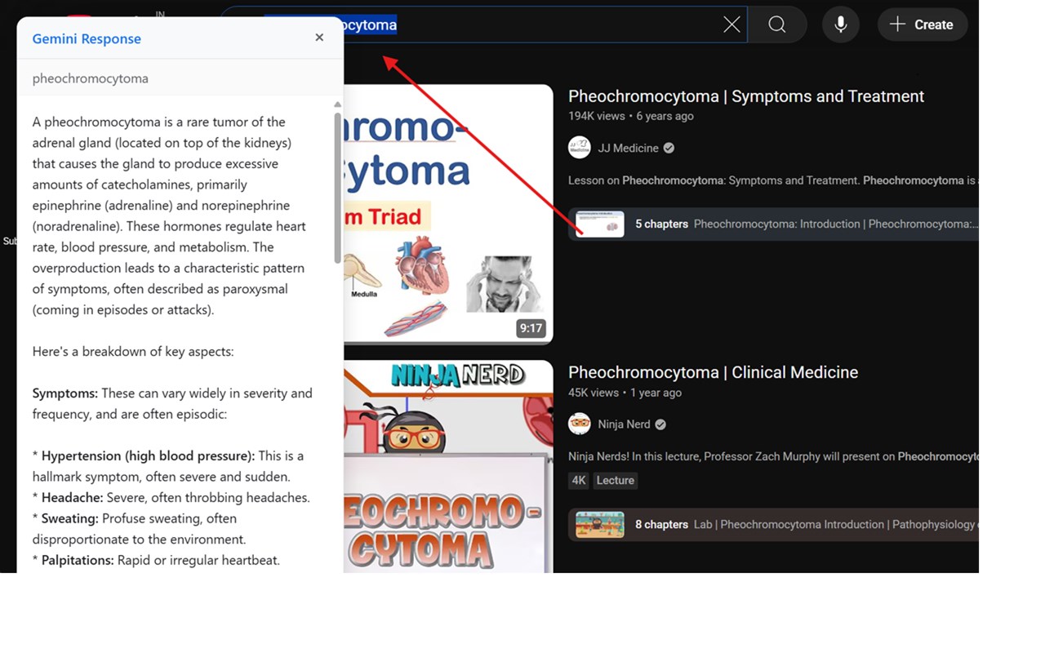
Task: Click the 4K badge
Action: [579, 480]
